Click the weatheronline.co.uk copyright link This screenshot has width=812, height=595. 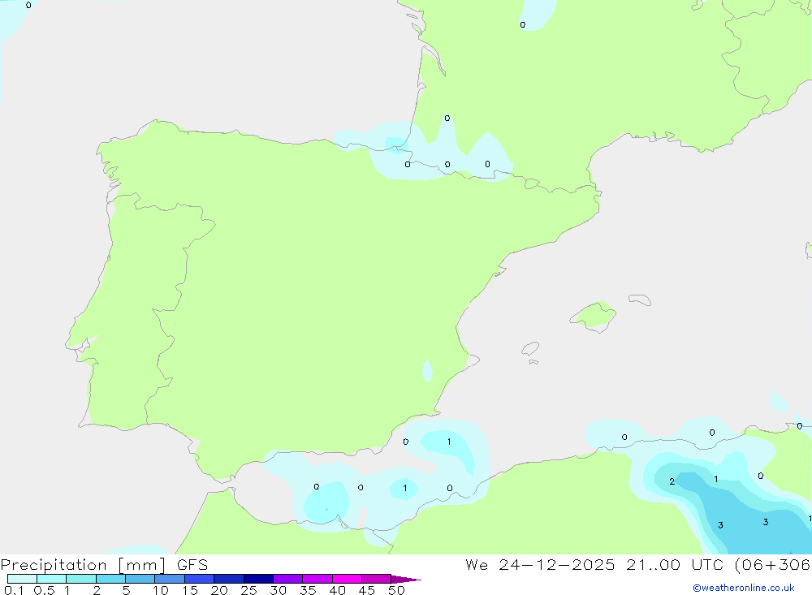point(744,588)
